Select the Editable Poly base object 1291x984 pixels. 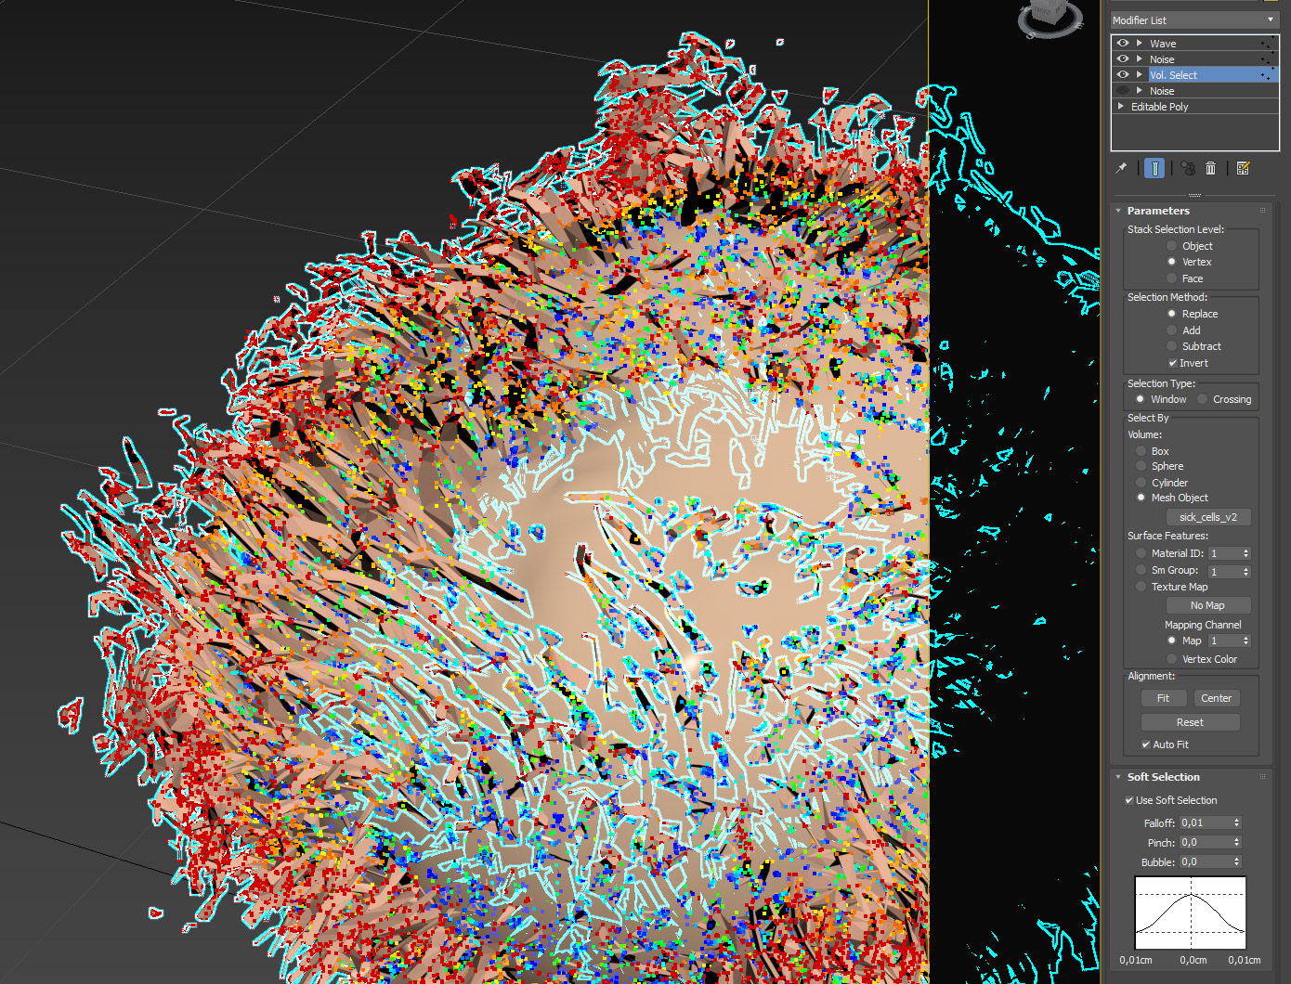(x=1195, y=107)
